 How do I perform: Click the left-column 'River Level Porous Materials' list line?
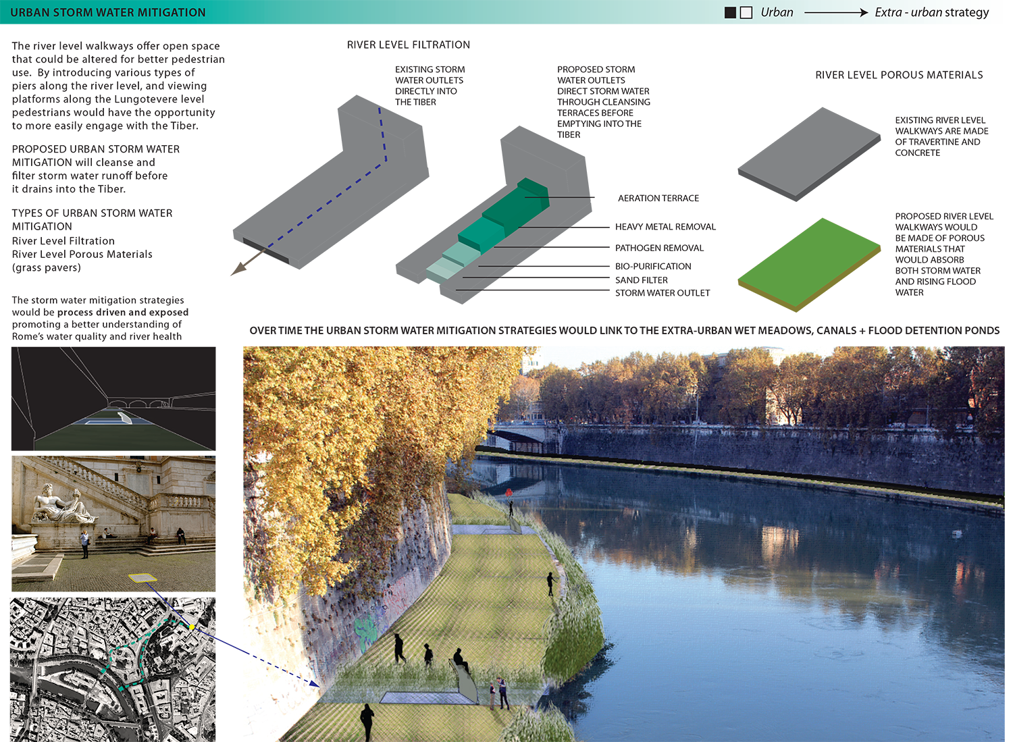point(82,255)
